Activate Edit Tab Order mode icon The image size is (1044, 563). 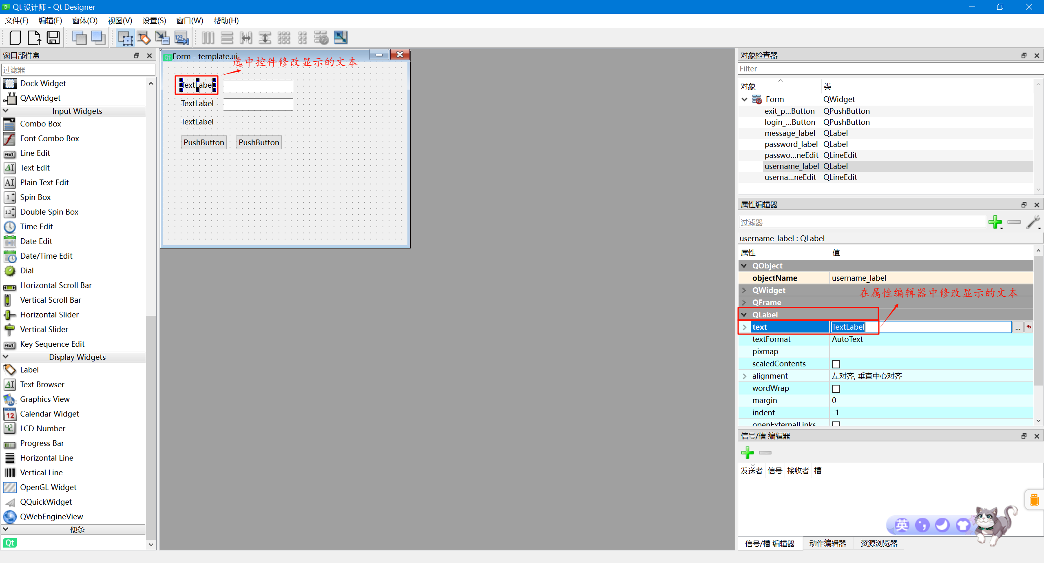point(181,38)
